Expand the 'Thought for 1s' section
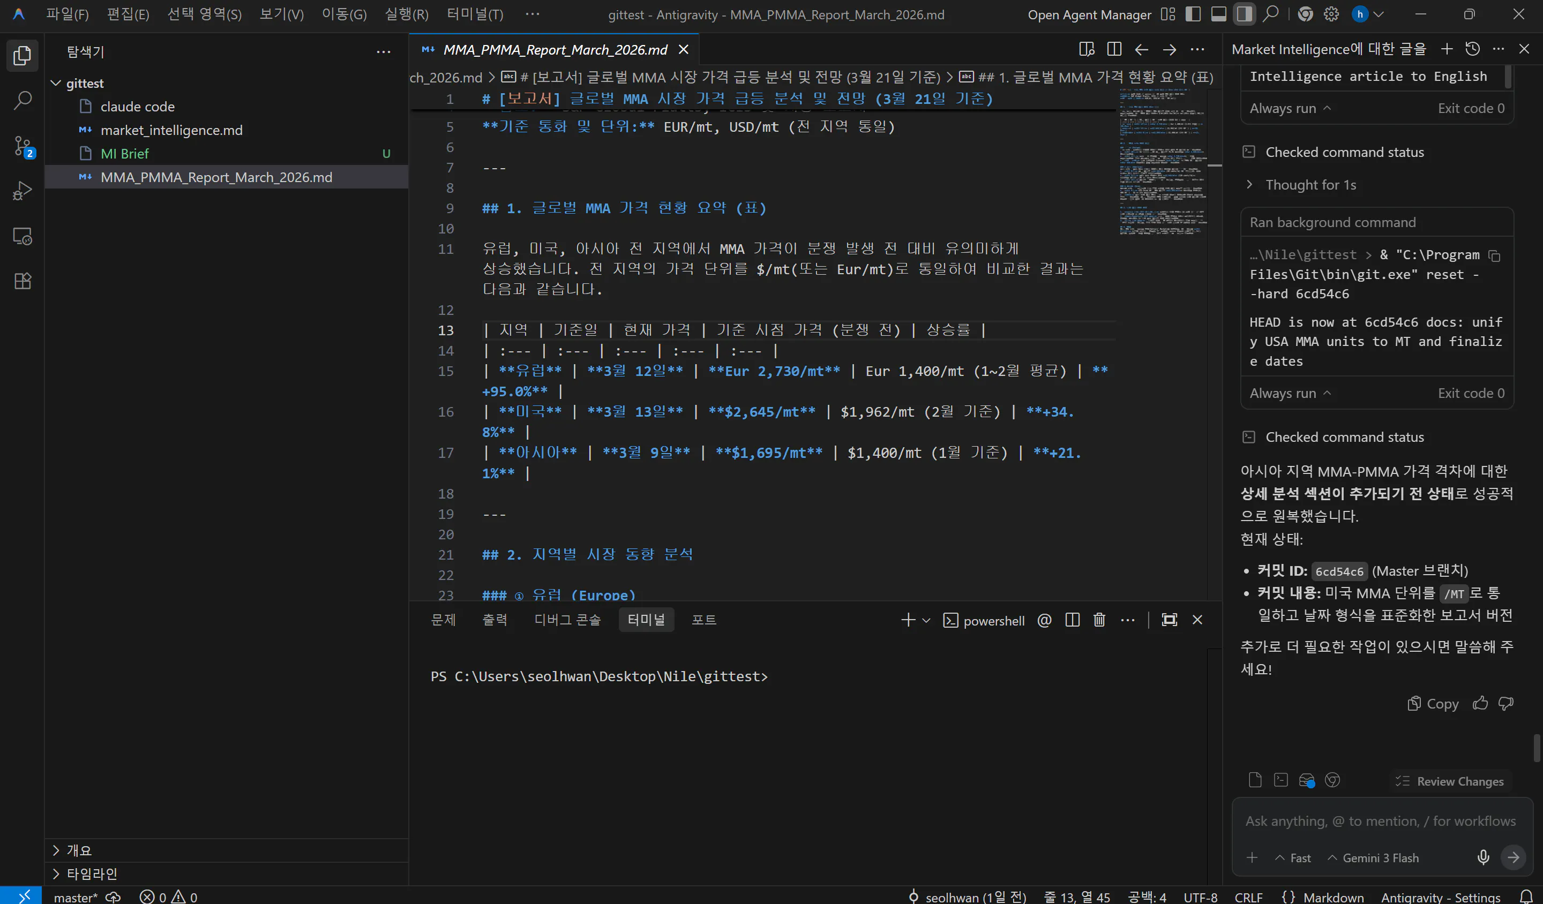Image resolution: width=1543 pixels, height=904 pixels. 1302,185
